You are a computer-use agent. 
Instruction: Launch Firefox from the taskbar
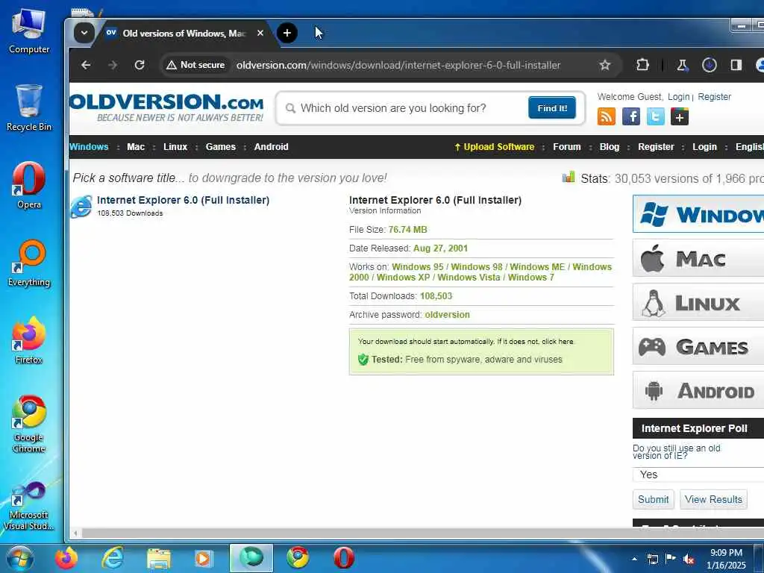(66, 558)
